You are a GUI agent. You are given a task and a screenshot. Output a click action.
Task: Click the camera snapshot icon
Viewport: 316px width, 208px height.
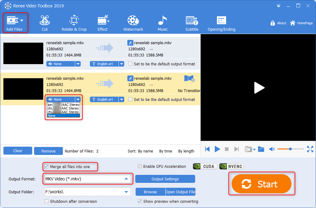[248, 149]
